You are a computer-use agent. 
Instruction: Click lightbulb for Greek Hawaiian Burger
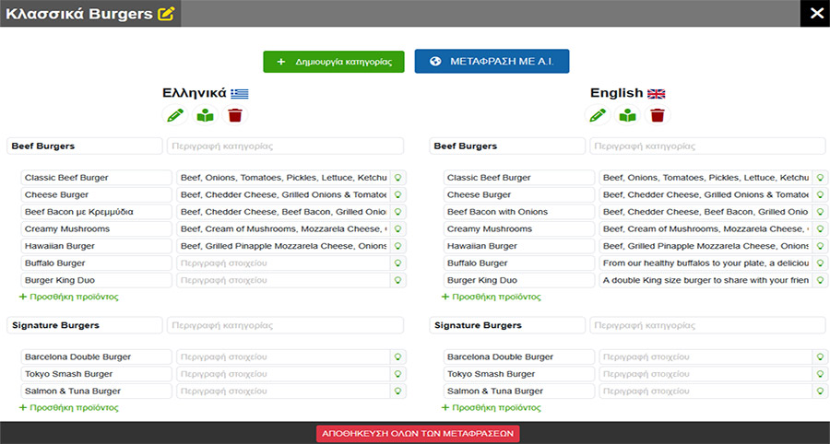pos(398,246)
